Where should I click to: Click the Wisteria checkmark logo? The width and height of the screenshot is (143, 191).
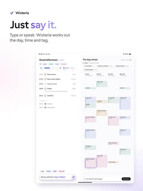coord(12,13)
